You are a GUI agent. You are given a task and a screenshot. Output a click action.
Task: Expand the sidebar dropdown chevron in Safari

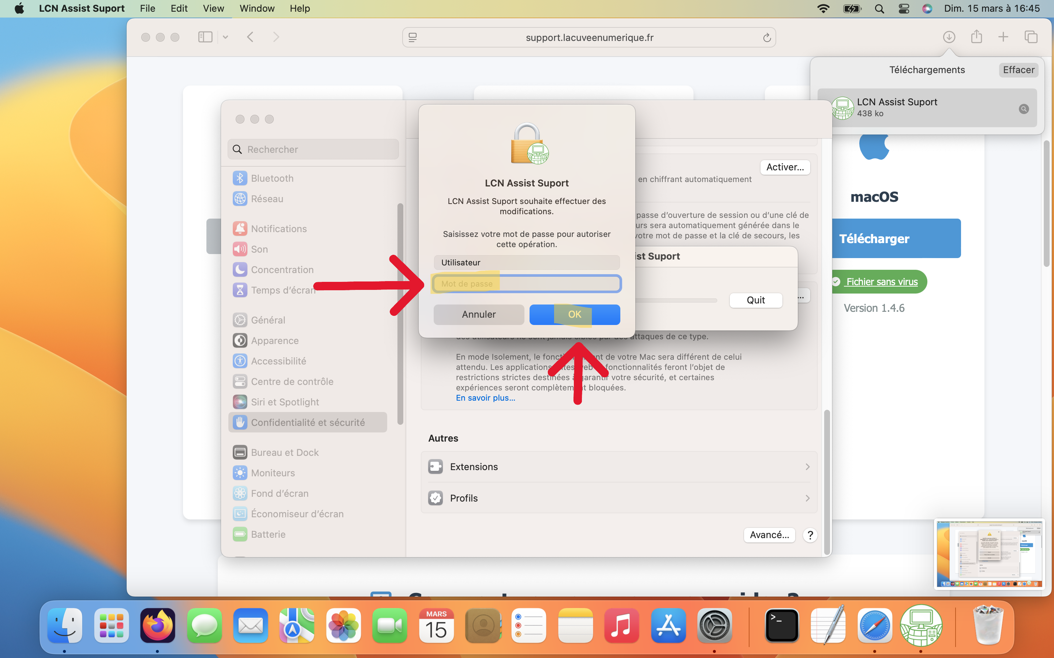(x=225, y=37)
